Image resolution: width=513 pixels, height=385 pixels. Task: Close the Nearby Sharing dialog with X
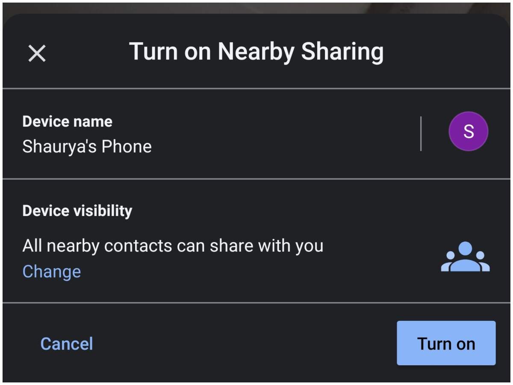coord(37,53)
